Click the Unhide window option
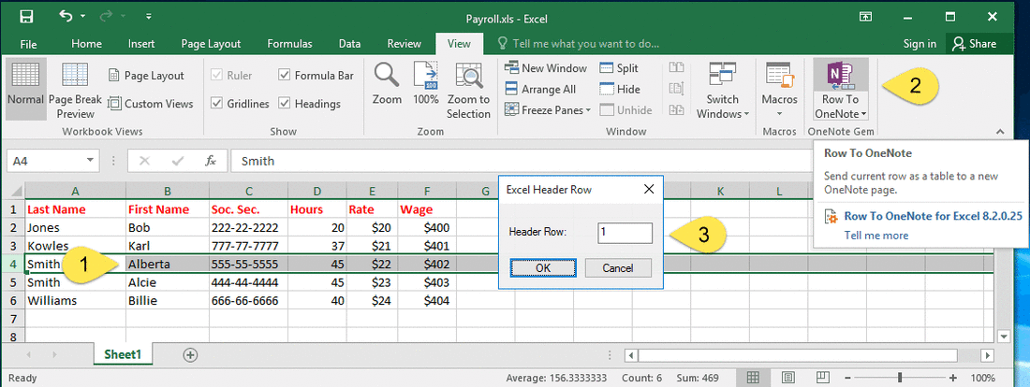This screenshot has height=387, width=1030. coord(626,110)
